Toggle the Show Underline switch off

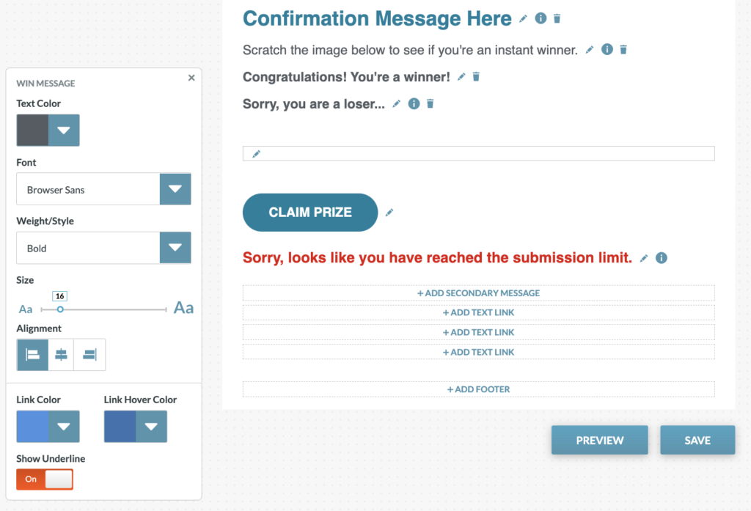(x=45, y=479)
